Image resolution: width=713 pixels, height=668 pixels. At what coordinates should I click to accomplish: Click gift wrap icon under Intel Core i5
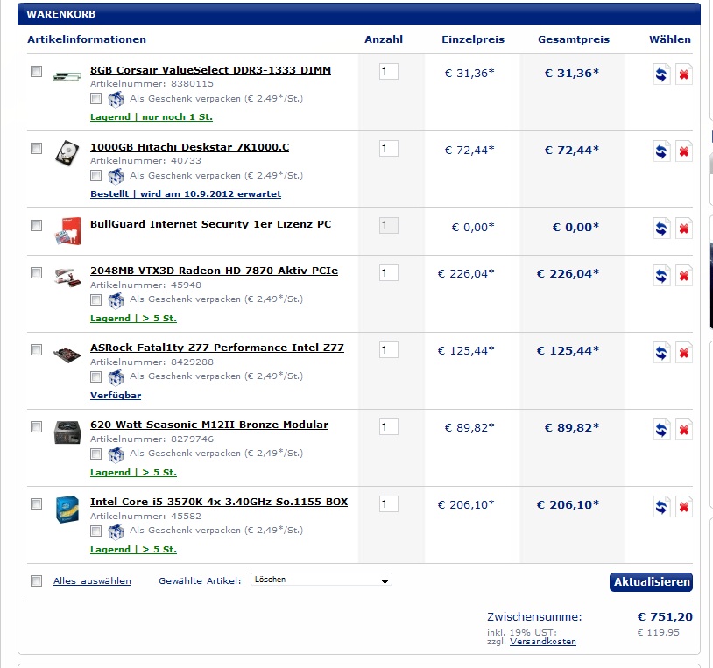pos(116,531)
